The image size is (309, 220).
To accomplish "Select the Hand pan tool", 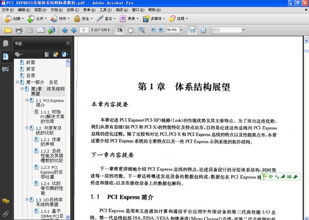I will click(x=130, y=30).
